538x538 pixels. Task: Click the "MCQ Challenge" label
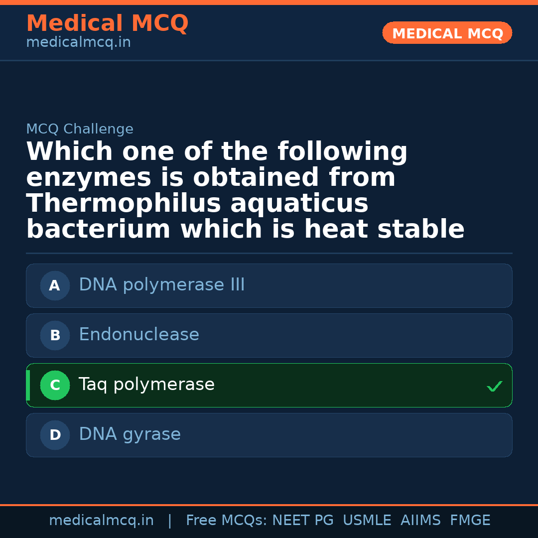80,130
